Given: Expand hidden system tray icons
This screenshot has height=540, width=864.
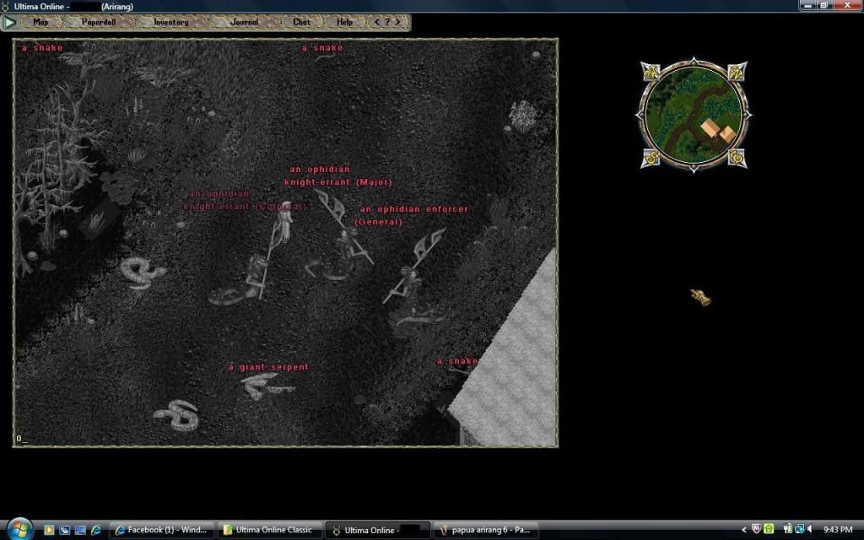Looking at the screenshot, I should [x=744, y=530].
